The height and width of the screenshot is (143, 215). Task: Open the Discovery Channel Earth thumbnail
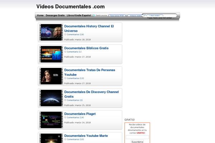(x=51, y=98)
